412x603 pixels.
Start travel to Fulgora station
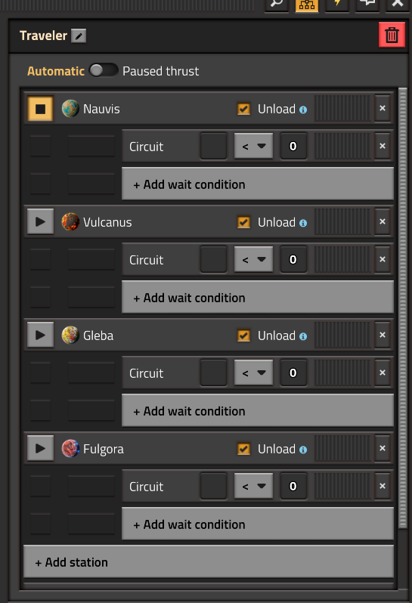click(40, 448)
